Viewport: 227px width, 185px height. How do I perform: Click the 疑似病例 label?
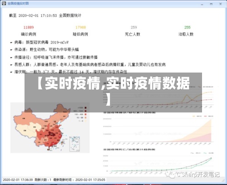80,34
